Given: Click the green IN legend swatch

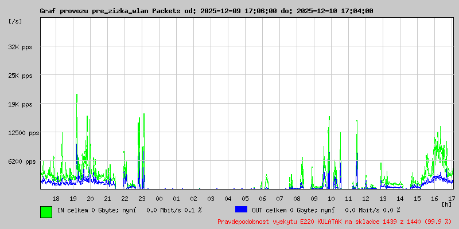Looking at the screenshot, I should 46,212.
